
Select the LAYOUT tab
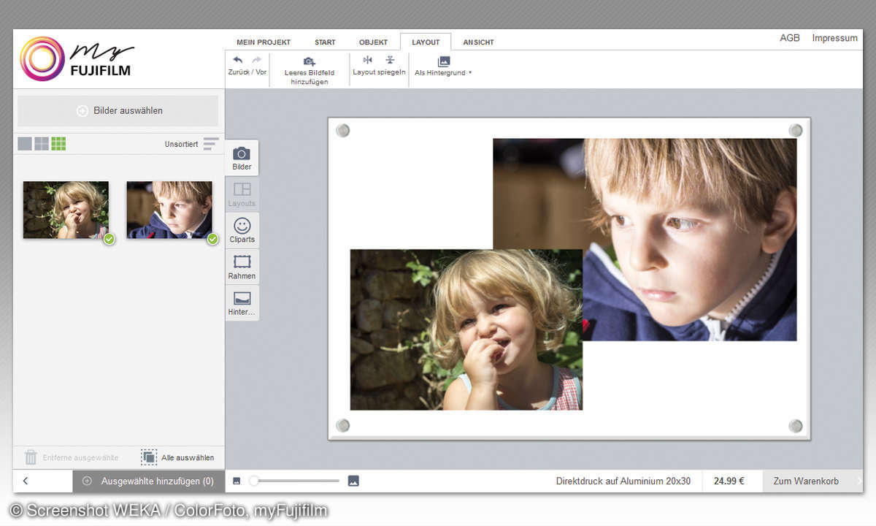(426, 42)
